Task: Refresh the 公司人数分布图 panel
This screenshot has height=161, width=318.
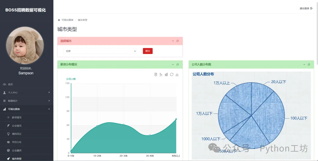Action: click(309, 65)
